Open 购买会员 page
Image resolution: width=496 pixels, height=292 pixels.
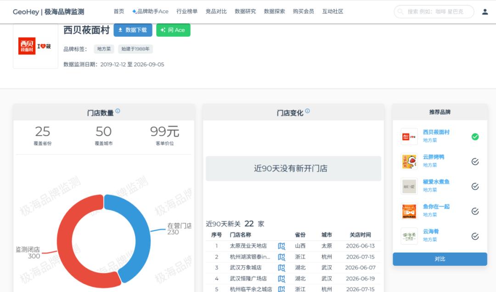(304, 11)
